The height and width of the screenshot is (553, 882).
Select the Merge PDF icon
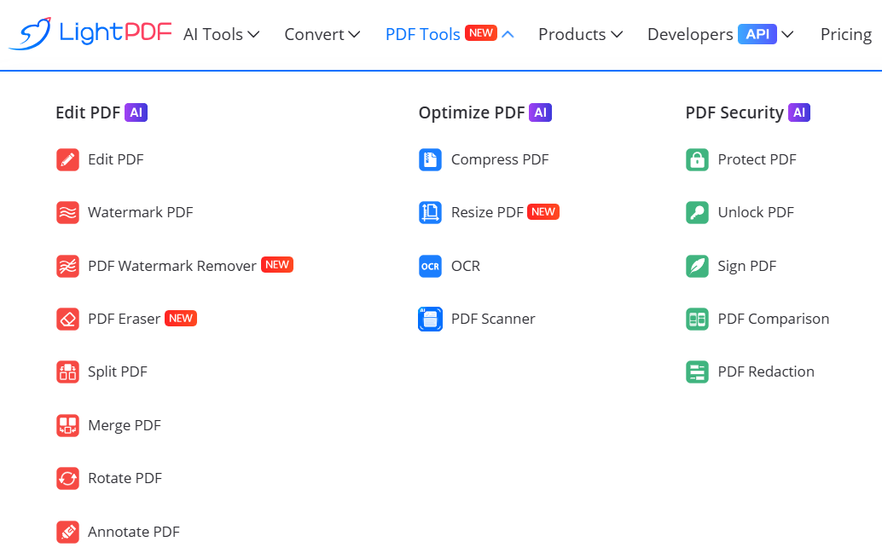(x=67, y=424)
